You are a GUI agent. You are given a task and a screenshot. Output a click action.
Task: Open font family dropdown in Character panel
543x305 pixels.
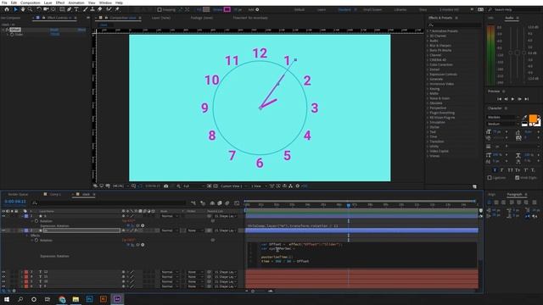click(503, 117)
